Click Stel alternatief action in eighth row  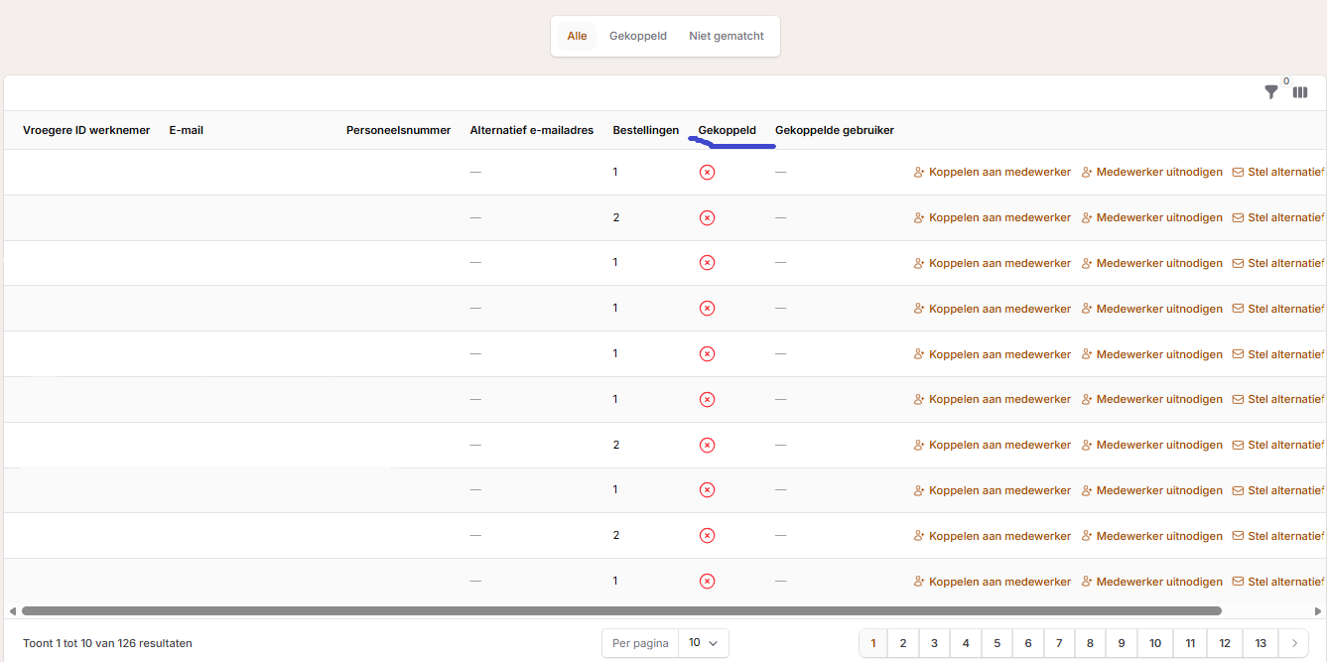pos(1278,490)
